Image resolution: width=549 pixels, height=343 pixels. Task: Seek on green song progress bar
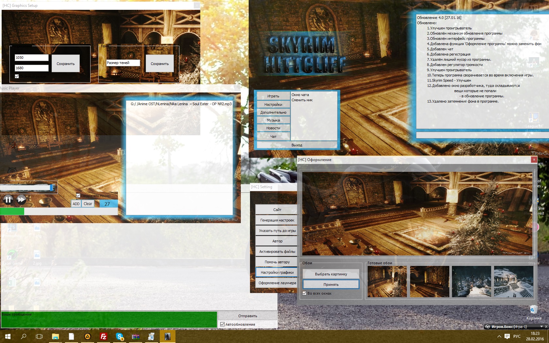59,211
